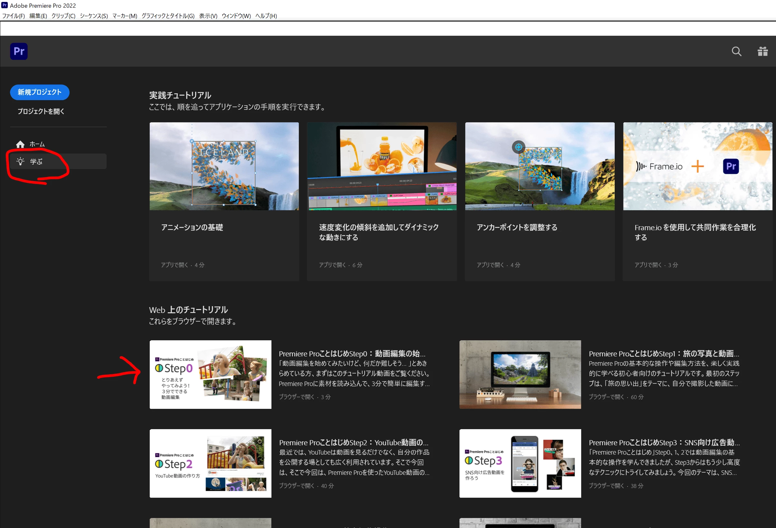The height and width of the screenshot is (528, 776).
Task: Open the マーカー(M) menu
Action: click(x=125, y=16)
